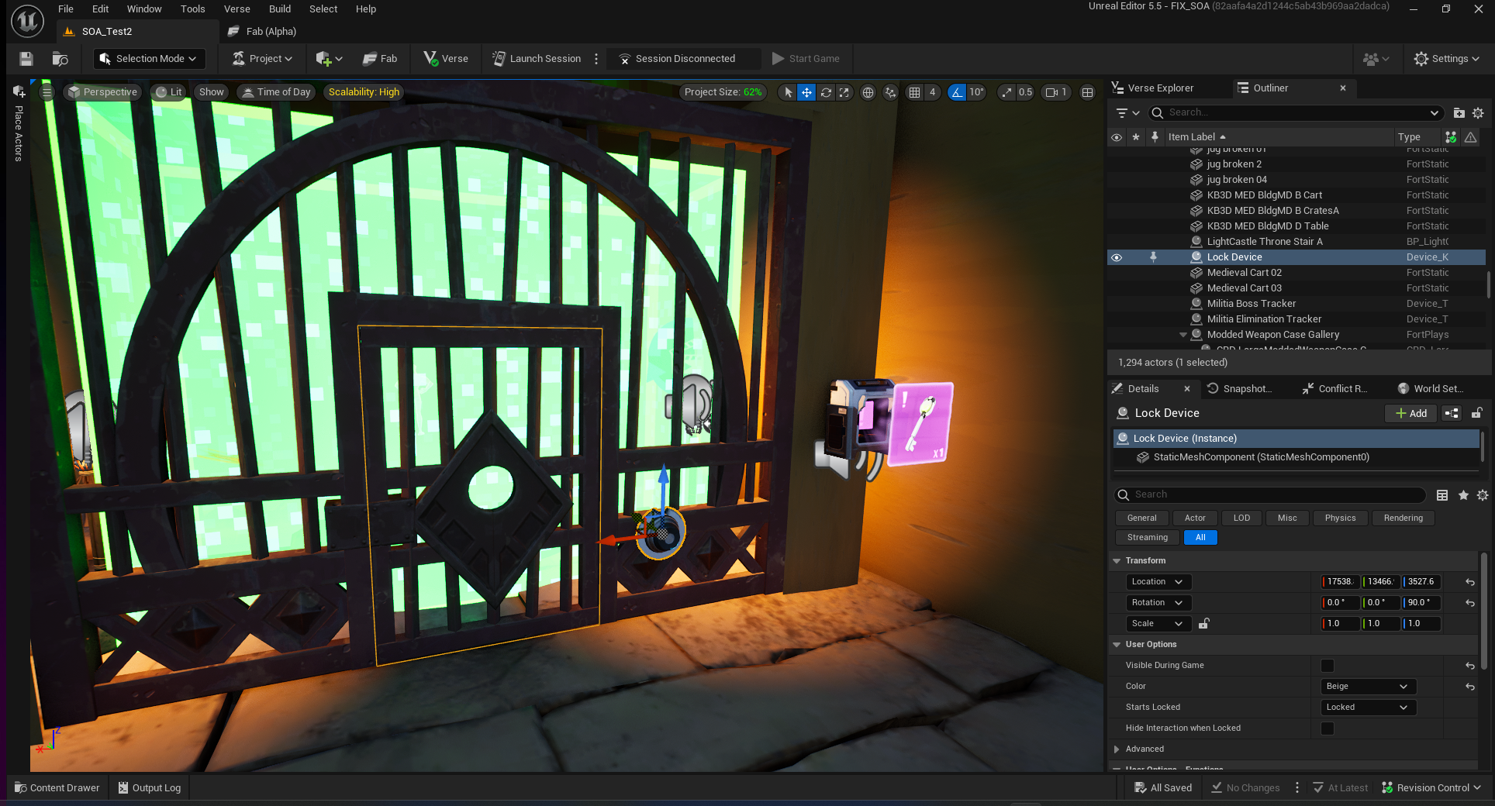Screen dimensions: 1495x806
Task: Expand the Advanced section
Action: 1117,749
